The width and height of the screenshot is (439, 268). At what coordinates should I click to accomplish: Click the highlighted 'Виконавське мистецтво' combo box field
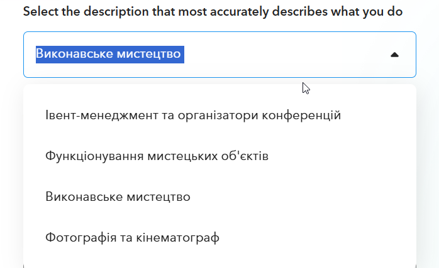pos(189,55)
